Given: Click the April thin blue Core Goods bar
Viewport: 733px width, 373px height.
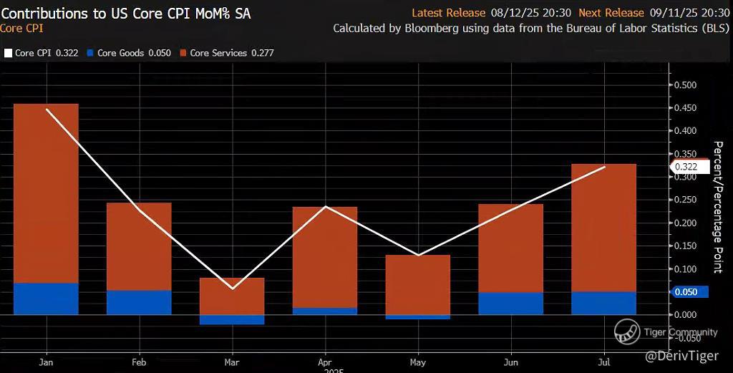Looking at the screenshot, I should tap(325, 311).
